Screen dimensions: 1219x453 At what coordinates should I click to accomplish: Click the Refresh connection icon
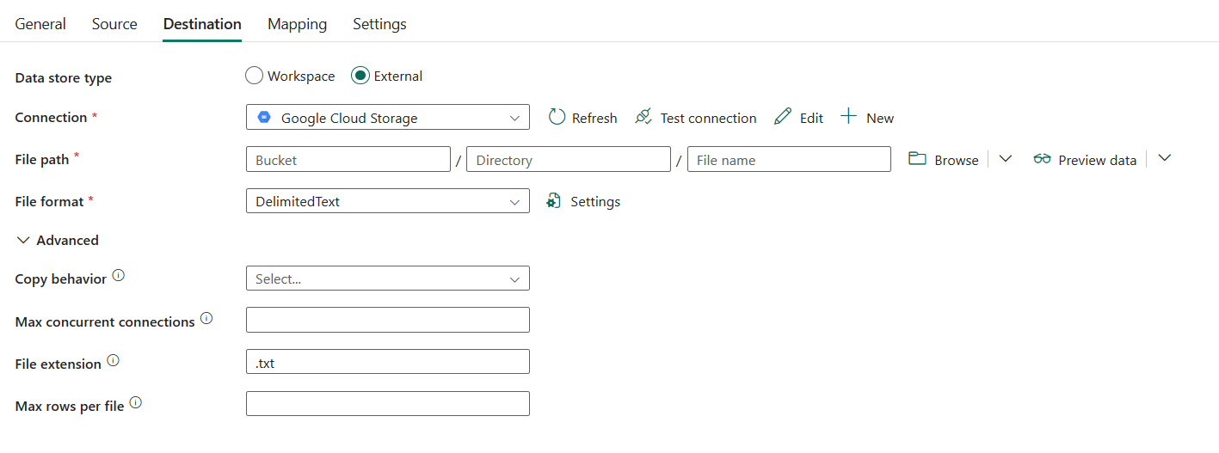[557, 117]
